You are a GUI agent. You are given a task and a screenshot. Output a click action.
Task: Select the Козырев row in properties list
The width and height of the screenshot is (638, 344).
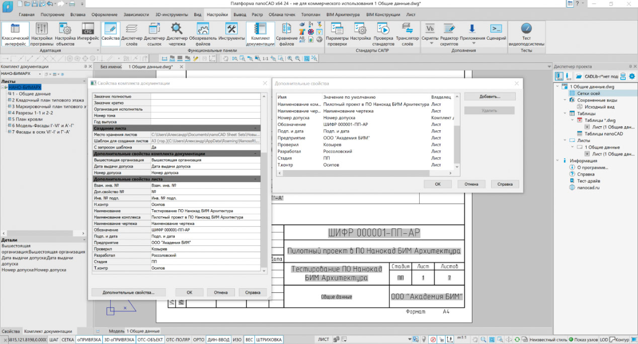(x=365, y=144)
